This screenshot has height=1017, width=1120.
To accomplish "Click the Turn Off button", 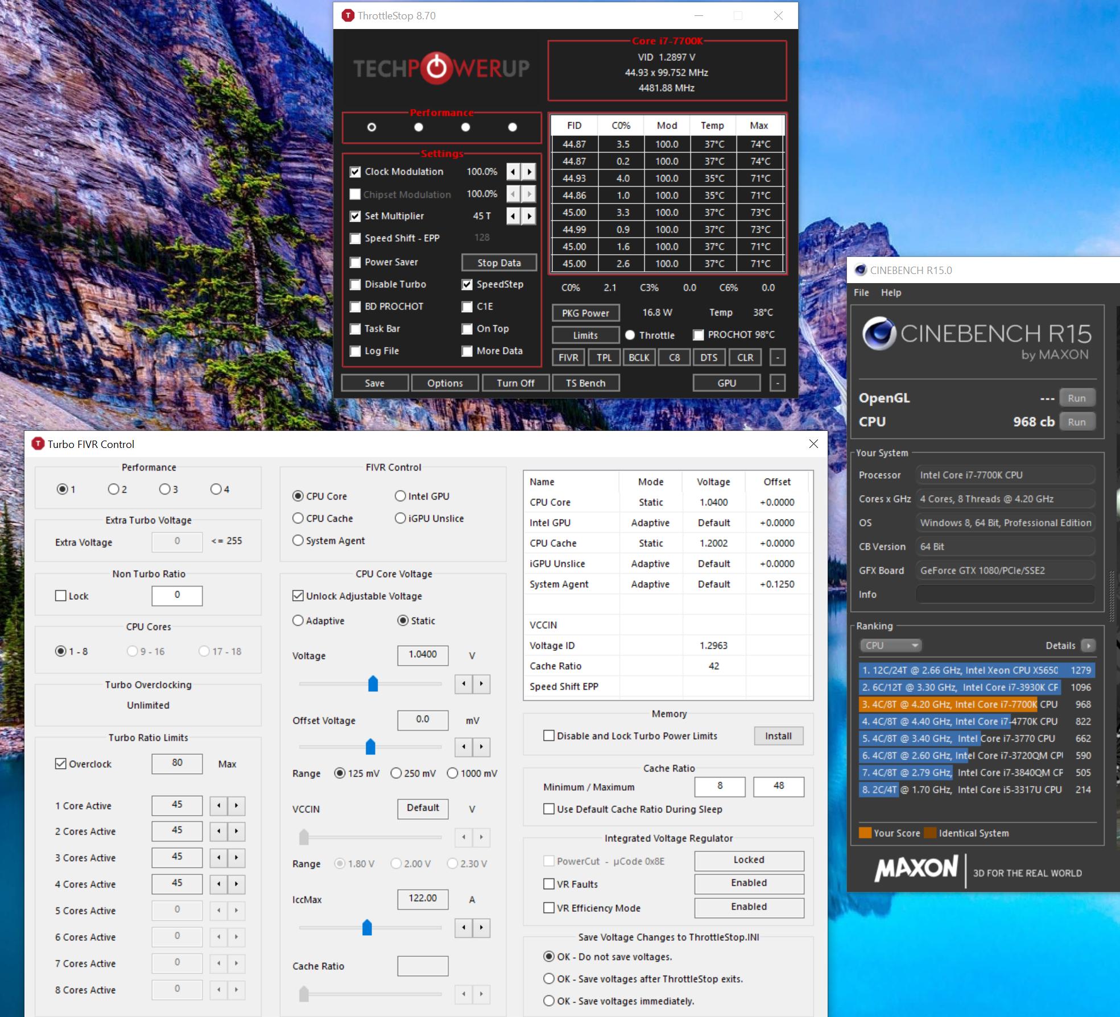I will point(515,383).
